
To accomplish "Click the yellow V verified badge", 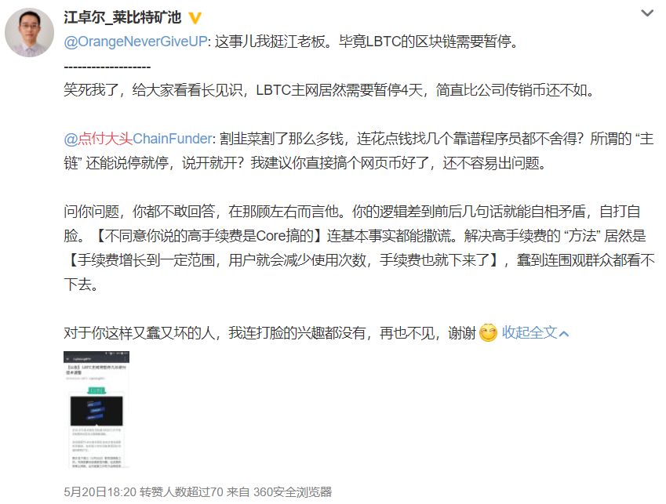I will pos(195,18).
